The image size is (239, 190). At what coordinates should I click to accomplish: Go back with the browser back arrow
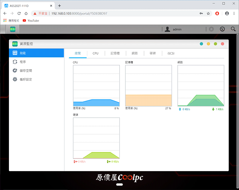pyautogui.click(x=5, y=13)
